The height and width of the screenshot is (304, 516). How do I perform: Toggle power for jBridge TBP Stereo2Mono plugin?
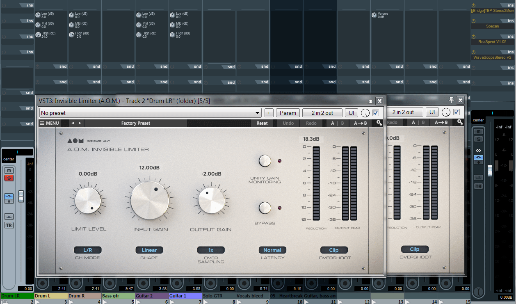click(473, 5)
